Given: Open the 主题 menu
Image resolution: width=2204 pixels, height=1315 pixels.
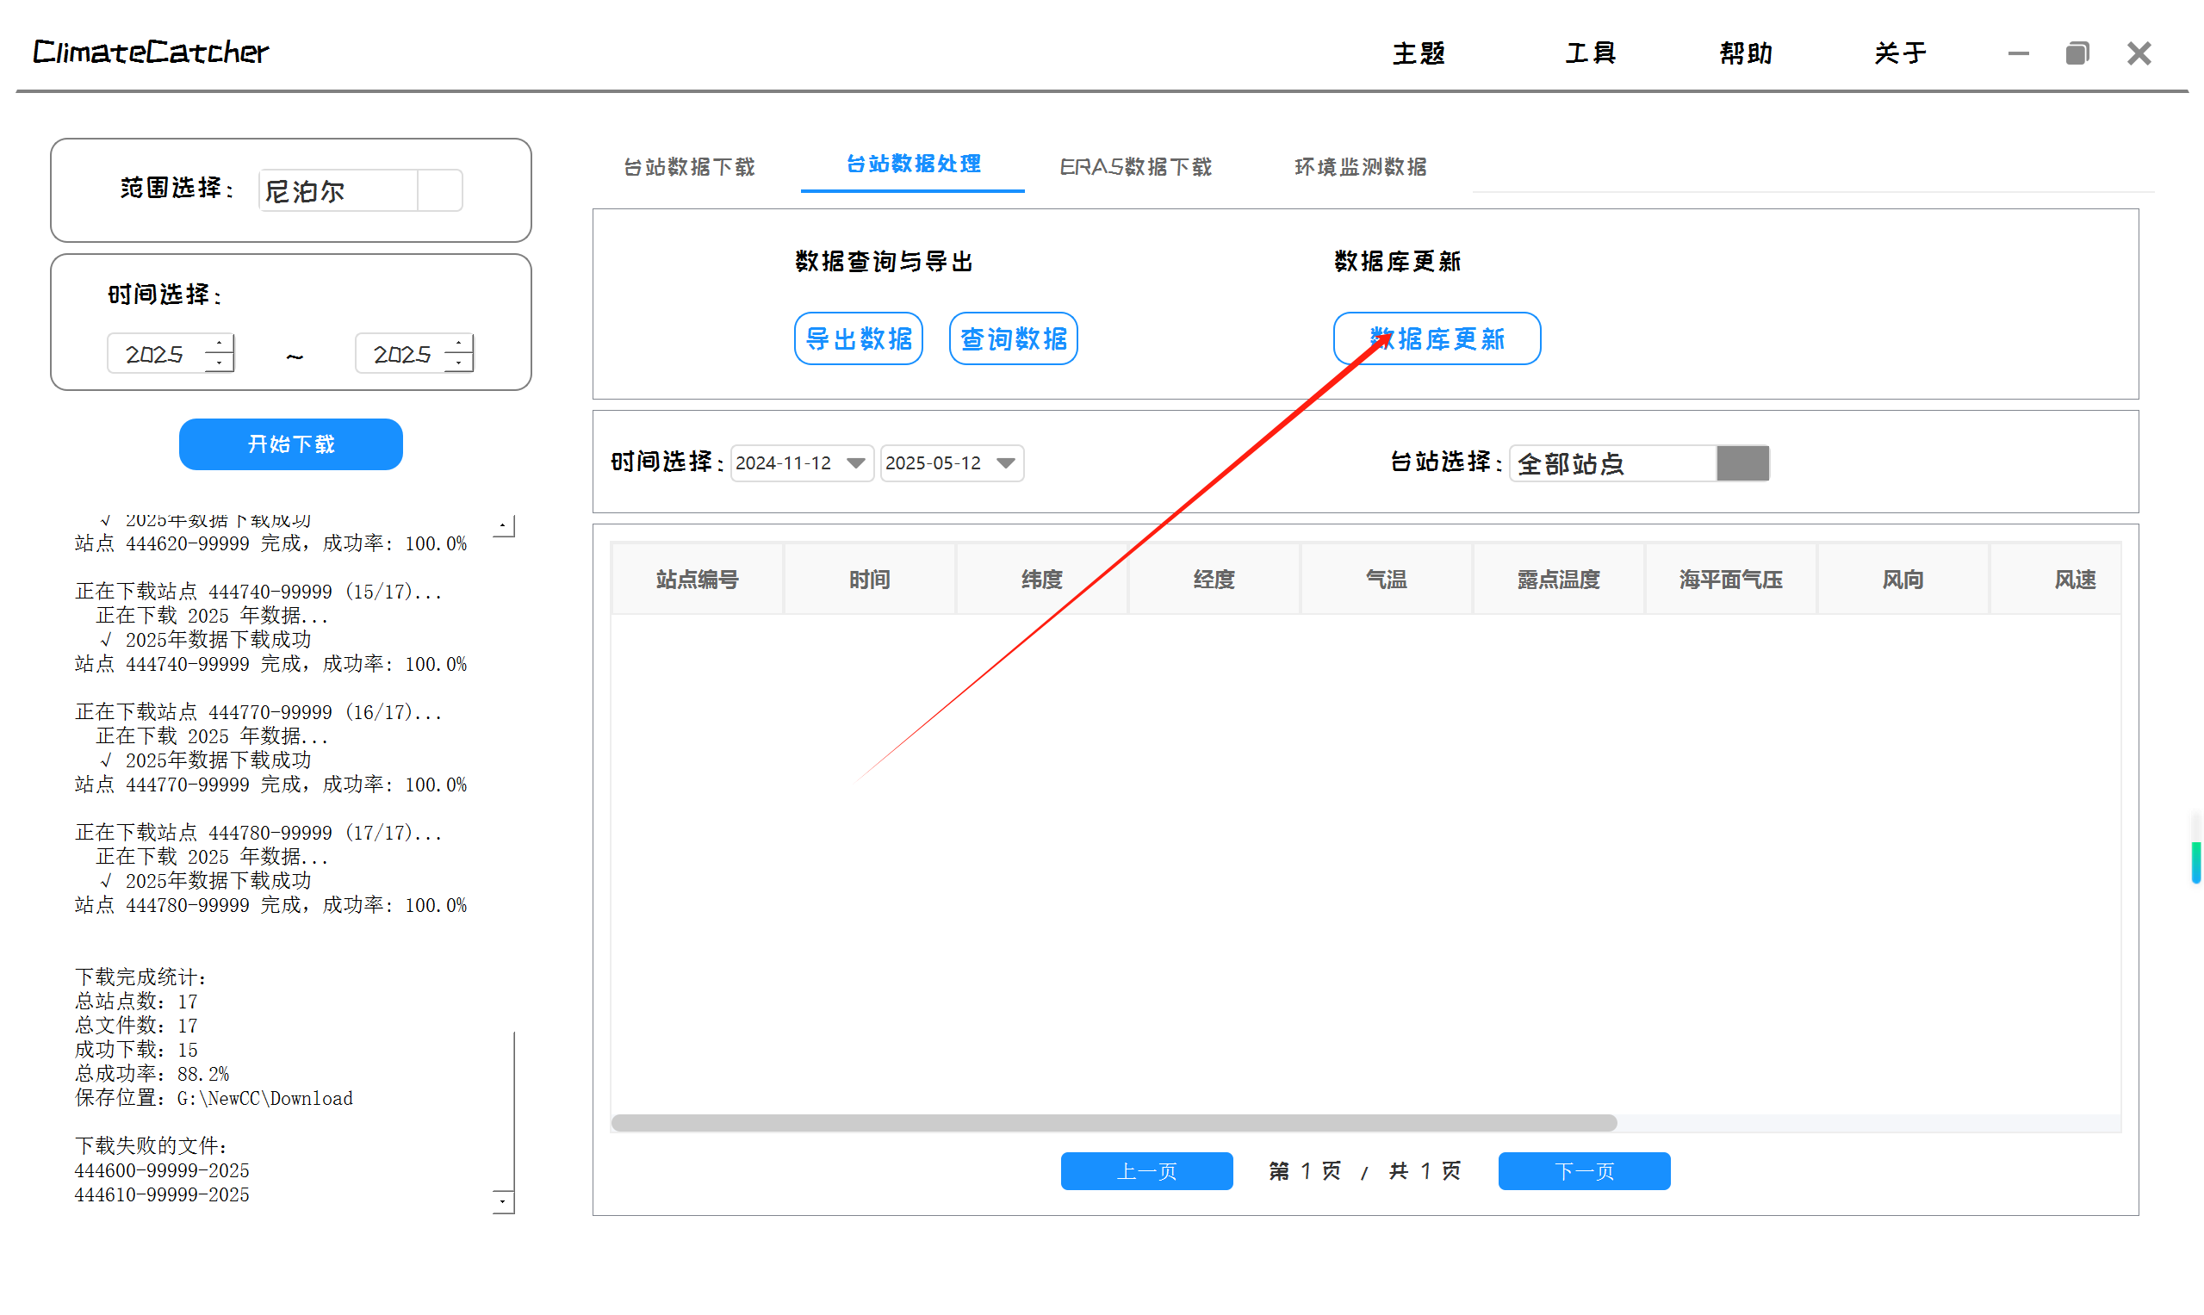Looking at the screenshot, I should click(x=1419, y=53).
